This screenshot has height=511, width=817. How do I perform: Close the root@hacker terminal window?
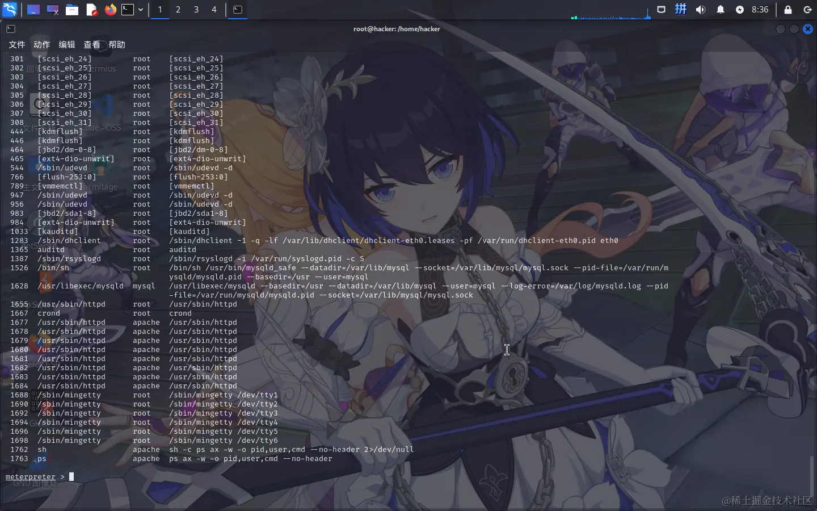[808, 29]
